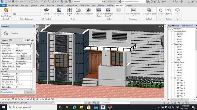197x110 pixels.
Task: Click the Revit icon in the taskbar
Action: click(x=103, y=107)
